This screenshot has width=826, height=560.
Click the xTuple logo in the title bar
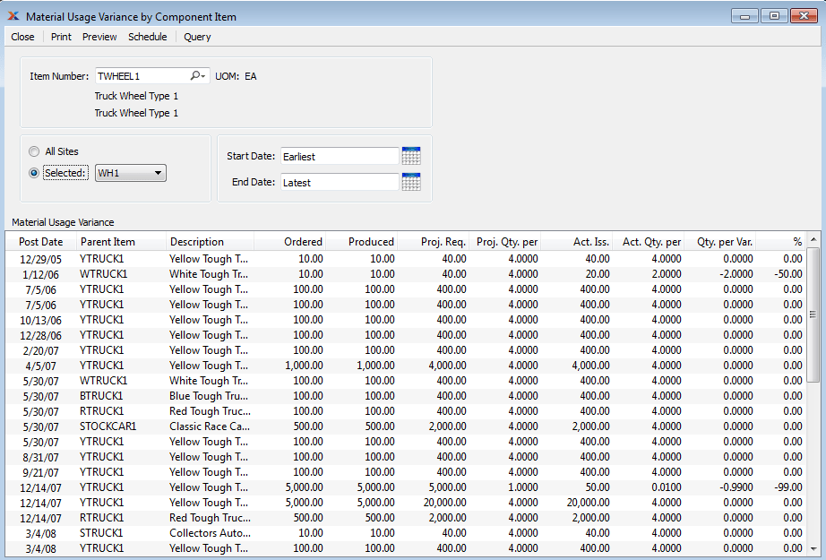13,15
